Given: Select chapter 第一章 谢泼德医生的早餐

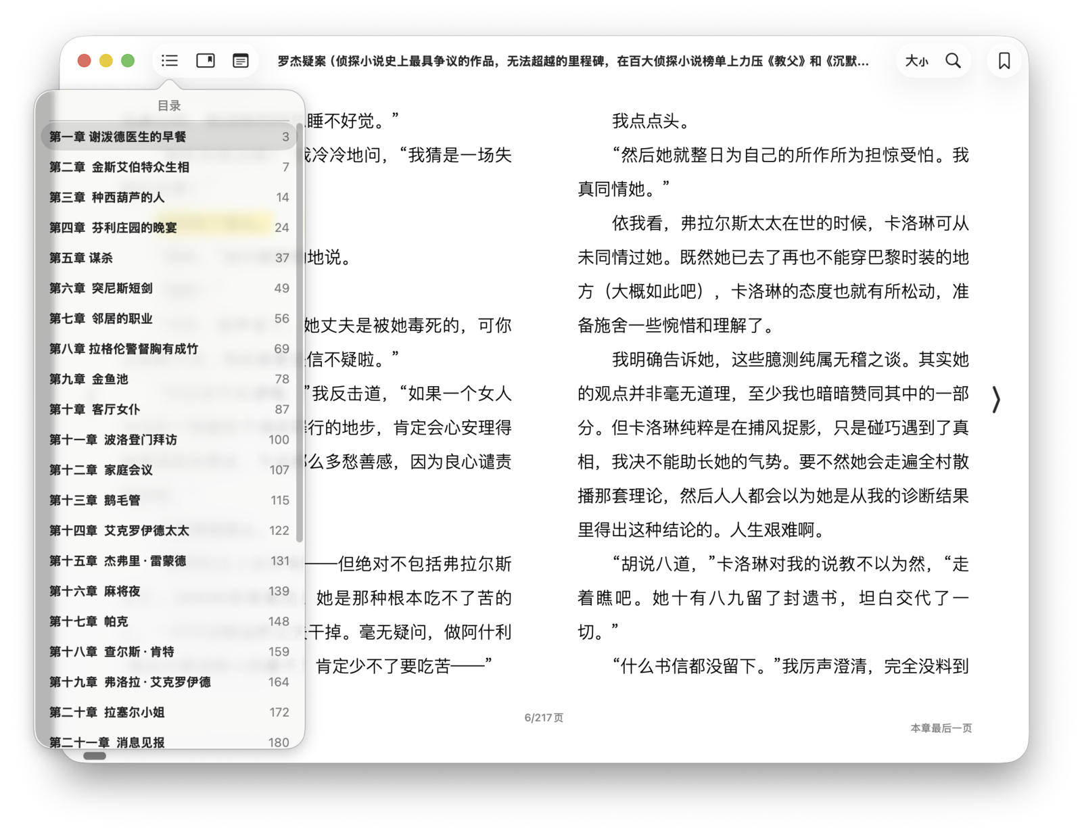Looking at the screenshot, I should click(118, 137).
